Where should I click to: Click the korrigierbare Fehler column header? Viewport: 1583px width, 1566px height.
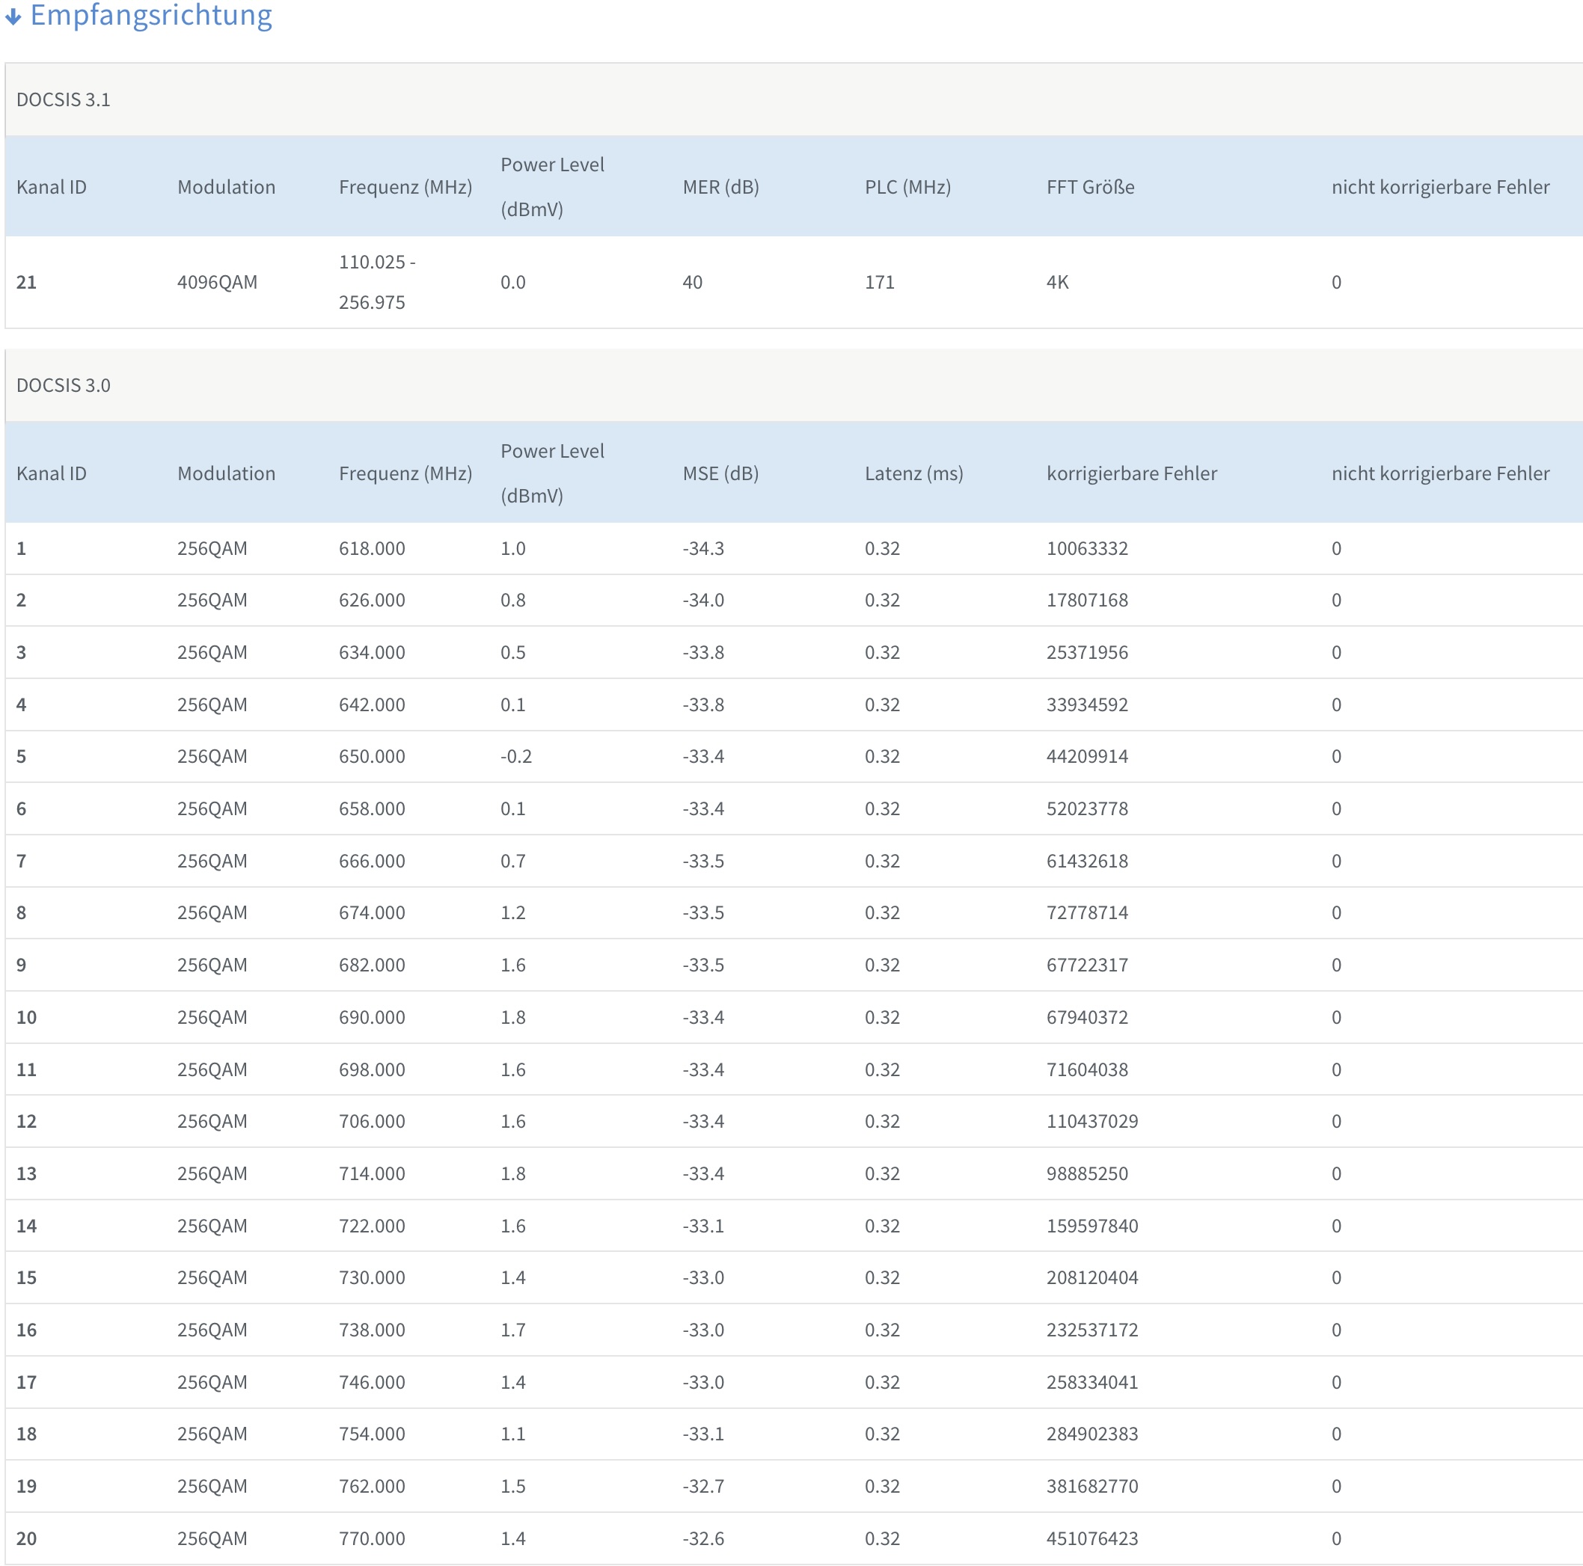1130,473
